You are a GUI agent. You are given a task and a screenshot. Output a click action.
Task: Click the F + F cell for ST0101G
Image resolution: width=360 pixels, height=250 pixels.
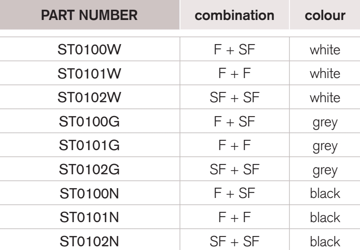pos(234,145)
